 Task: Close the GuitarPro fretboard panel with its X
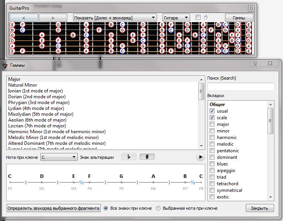click(251, 8)
